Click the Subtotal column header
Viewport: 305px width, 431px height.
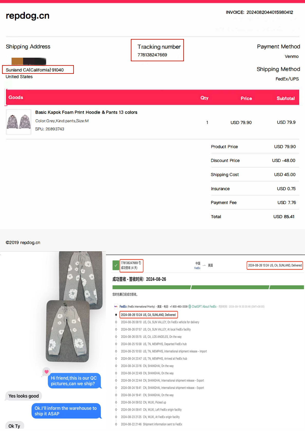(x=286, y=98)
